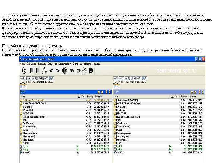Select the pressed full panel view toolbar icon

tap(37, 70)
